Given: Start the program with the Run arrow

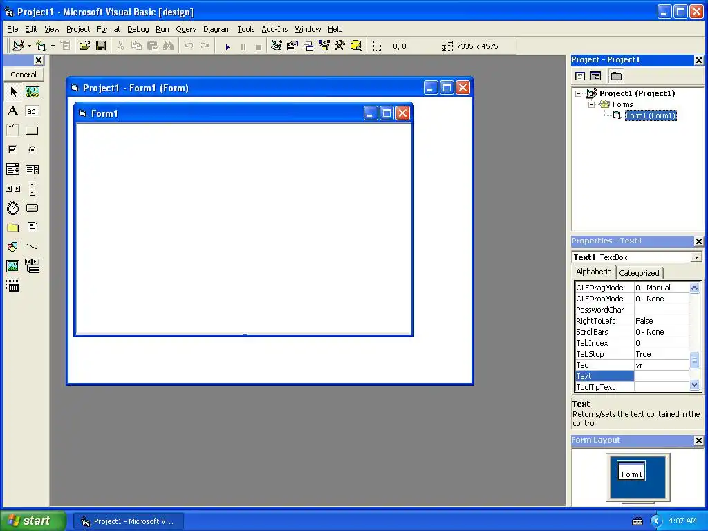Looking at the screenshot, I should coord(227,46).
